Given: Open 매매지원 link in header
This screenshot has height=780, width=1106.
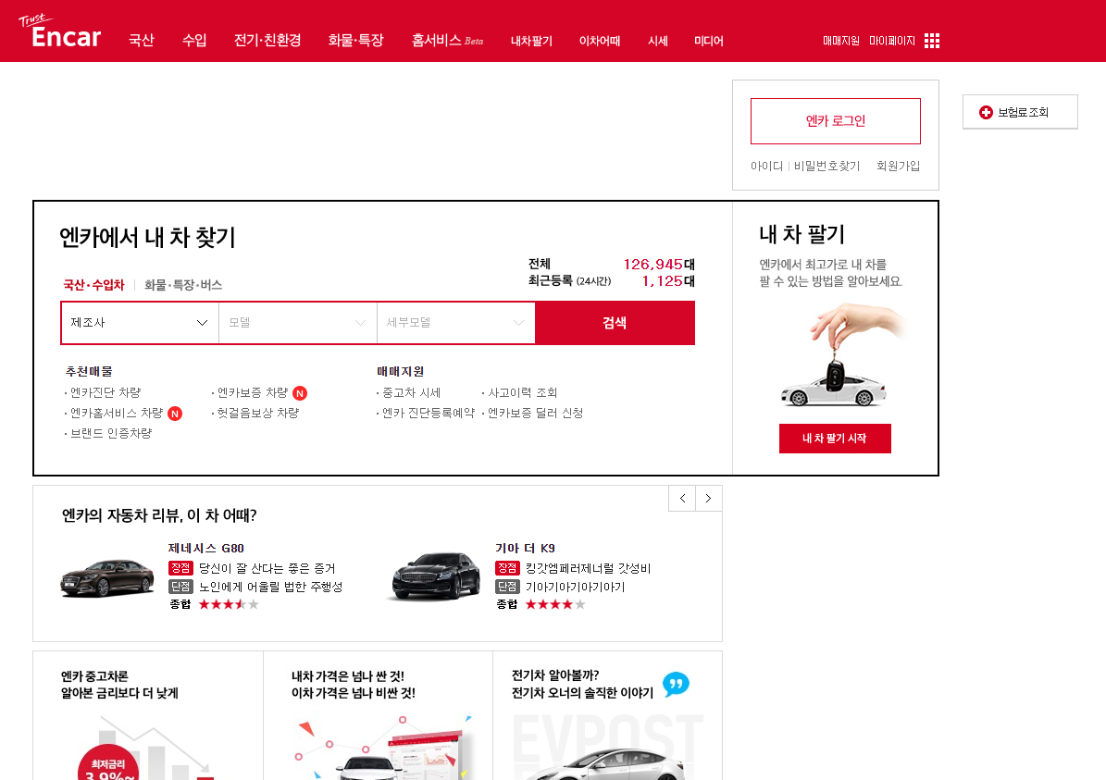Looking at the screenshot, I should [x=840, y=41].
